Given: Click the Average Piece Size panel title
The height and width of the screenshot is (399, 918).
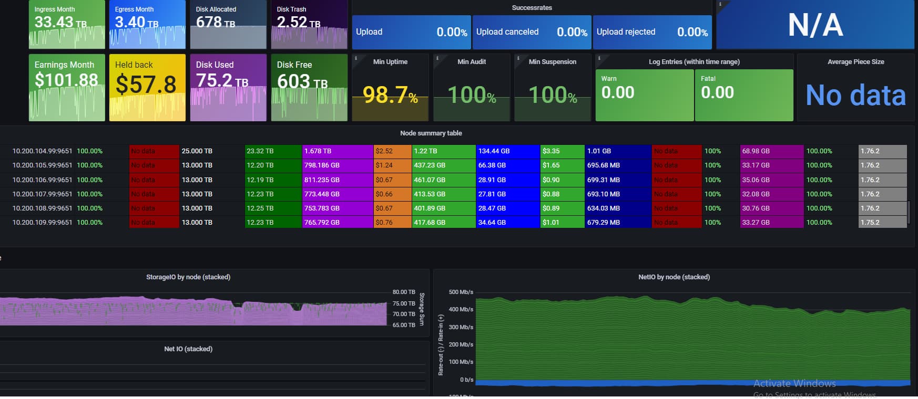Looking at the screenshot, I should point(855,62).
